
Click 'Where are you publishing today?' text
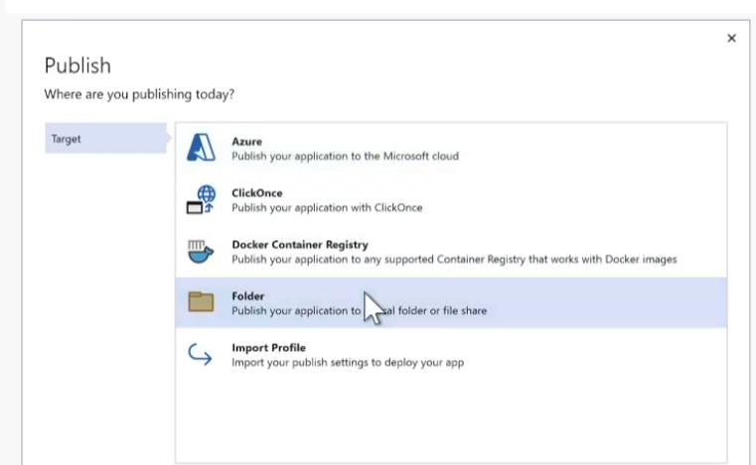point(139,95)
